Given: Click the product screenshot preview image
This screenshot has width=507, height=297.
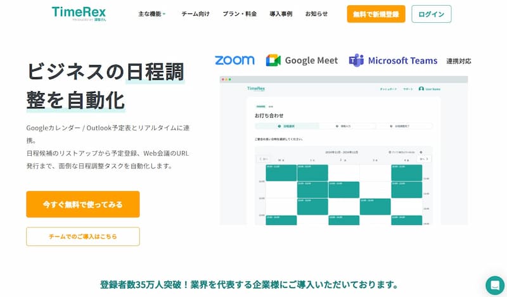Looking at the screenshot, I should [x=343, y=150].
